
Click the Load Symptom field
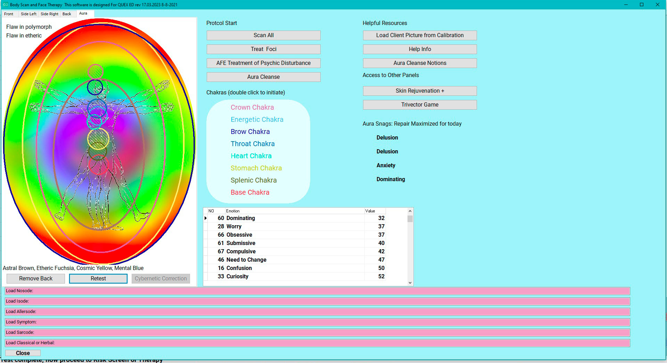pos(318,322)
